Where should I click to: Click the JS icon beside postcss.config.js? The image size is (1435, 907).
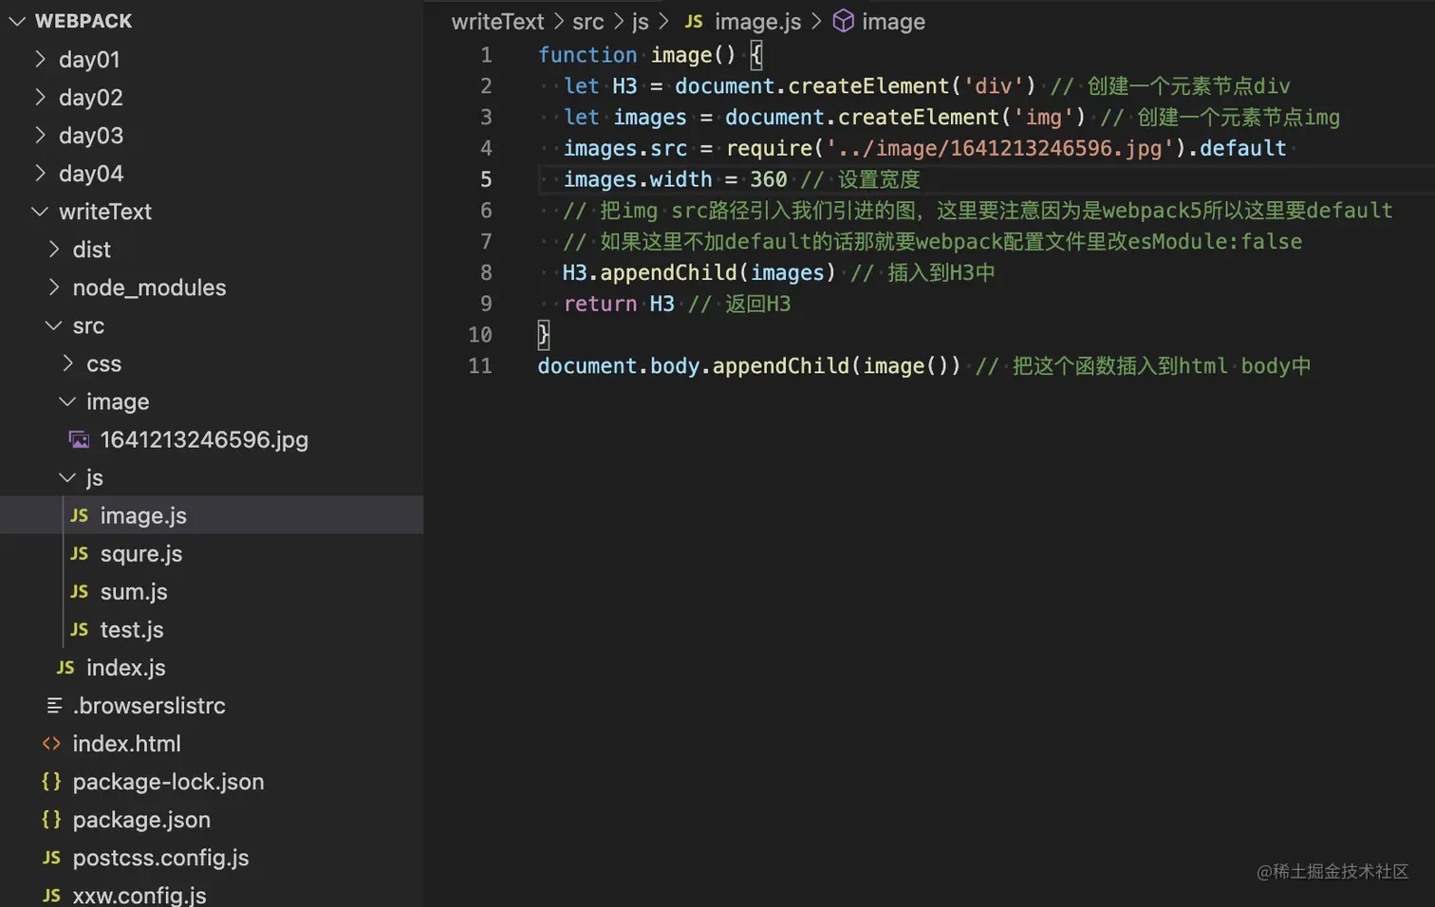tap(52, 857)
